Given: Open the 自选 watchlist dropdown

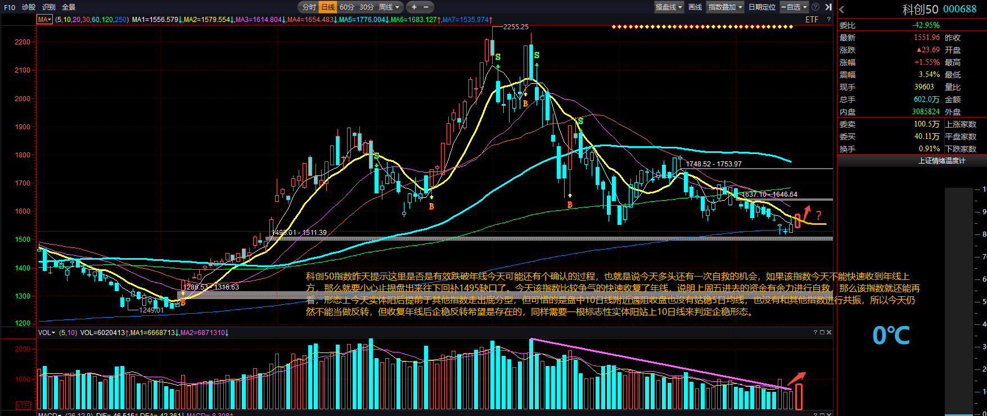Looking at the screenshot, I should pos(794,7).
